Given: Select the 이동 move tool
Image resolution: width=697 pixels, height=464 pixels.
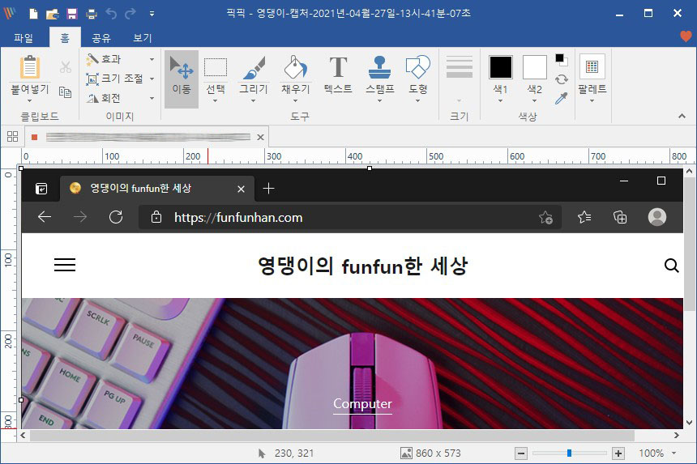Looking at the screenshot, I should [x=182, y=79].
